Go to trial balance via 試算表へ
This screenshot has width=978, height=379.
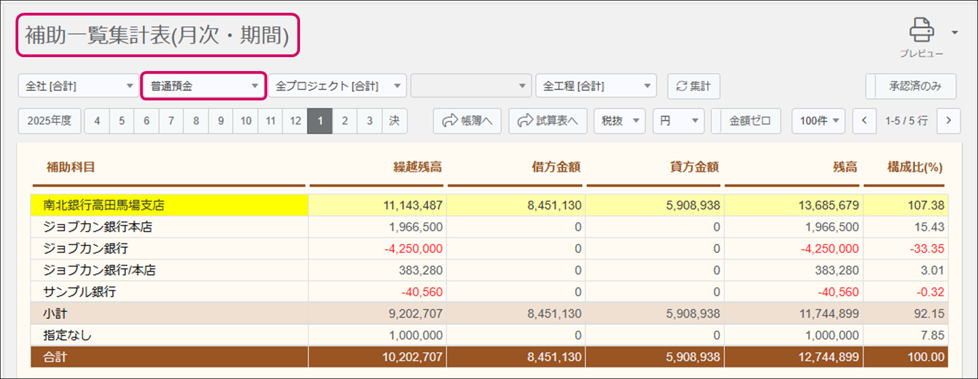(x=547, y=121)
